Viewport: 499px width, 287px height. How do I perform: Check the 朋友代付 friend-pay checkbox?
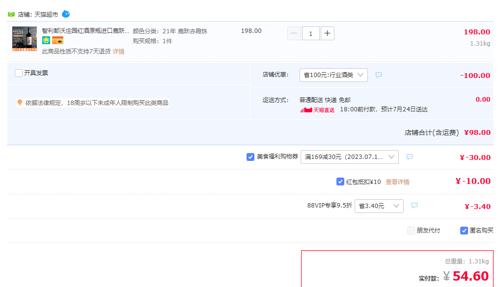point(411,231)
